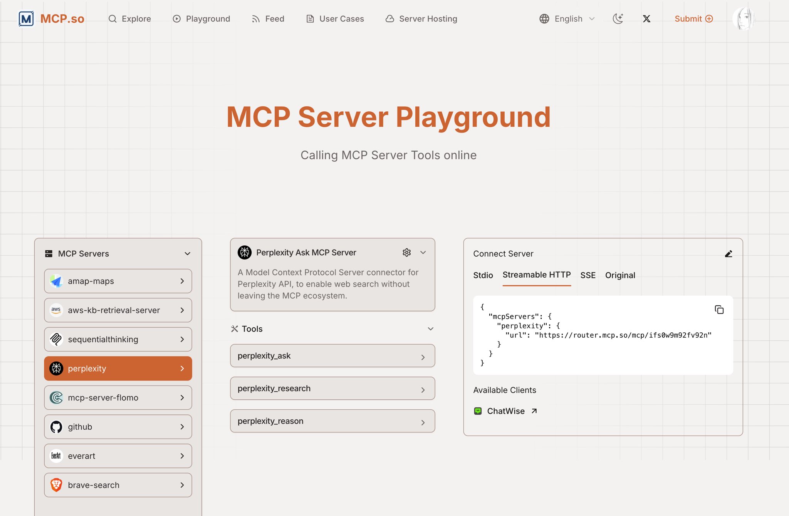This screenshot has height=516, width=789.
Task: Click the X (Twitter) icon
Action: click(646, 18)
